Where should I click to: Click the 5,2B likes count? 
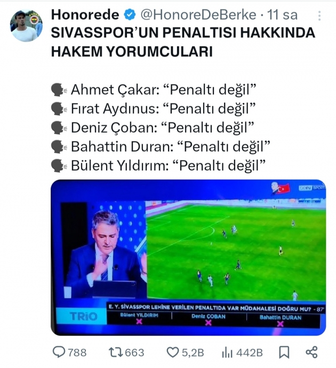coord(193,353)
